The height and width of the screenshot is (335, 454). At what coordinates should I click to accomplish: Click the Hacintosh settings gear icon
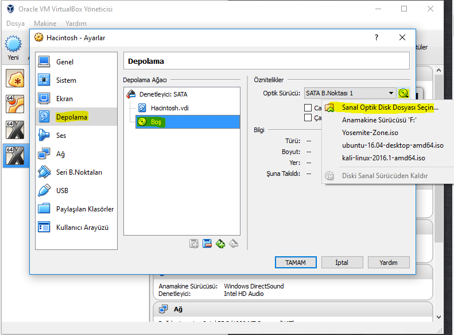tap(39, 37)
